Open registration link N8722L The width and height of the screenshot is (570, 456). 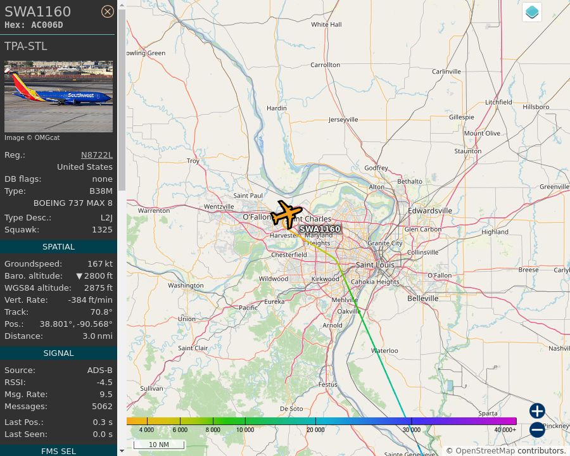coord(97,155)
